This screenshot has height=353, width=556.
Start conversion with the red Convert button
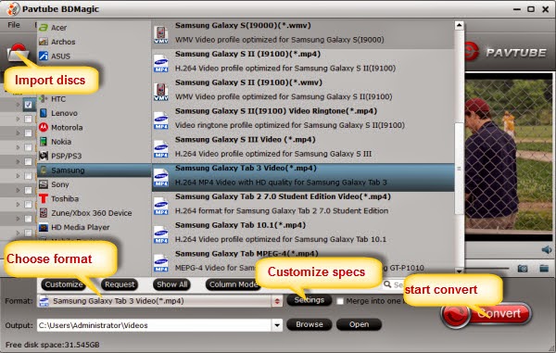point(486,314)
